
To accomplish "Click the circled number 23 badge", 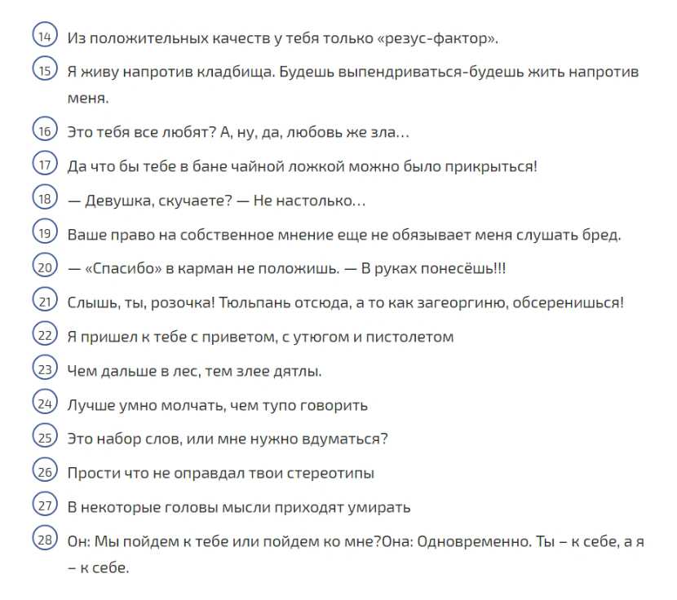I will click(x=45, y=368).
